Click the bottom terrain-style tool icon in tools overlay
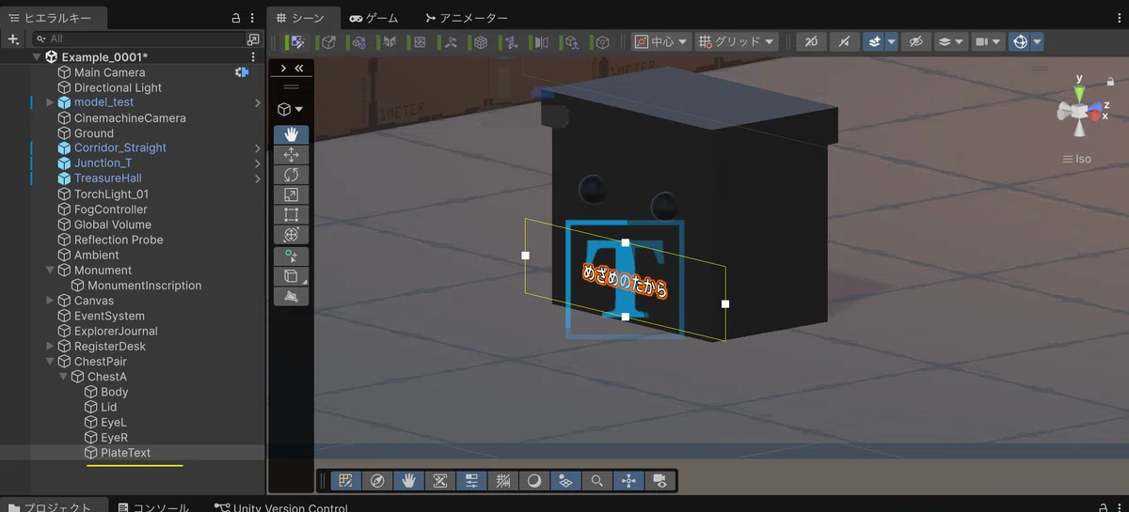This screenshot has width=1129, height=512. [291, 296]
